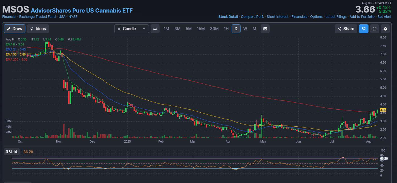
Task: Open the Short Interest link
Action: pyautogui.click(x=277, y=17)
